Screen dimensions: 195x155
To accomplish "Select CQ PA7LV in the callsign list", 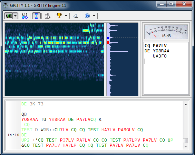I will pyautogui.click(x=155, y=46).
